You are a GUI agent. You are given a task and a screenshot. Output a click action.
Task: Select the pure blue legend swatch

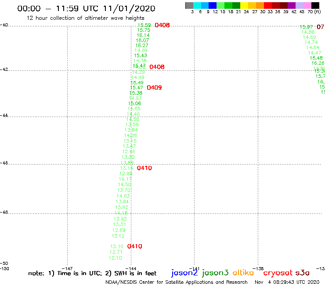tap(213, 5)
